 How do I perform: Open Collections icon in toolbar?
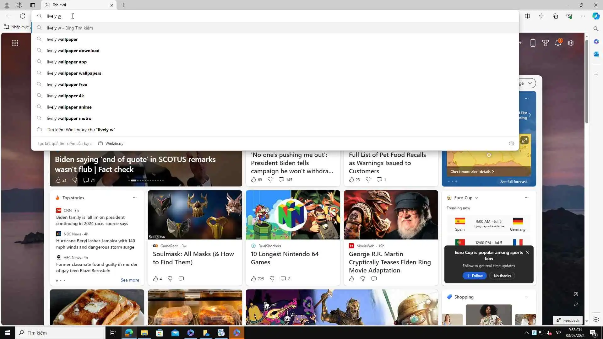tap(555, 16)
